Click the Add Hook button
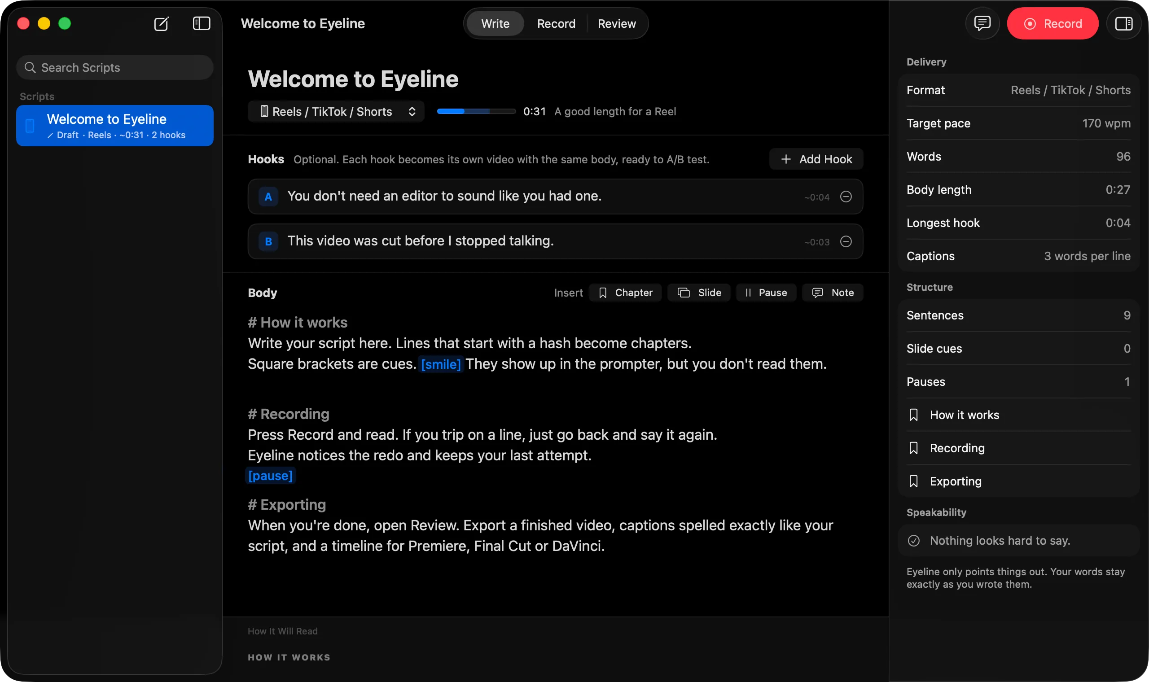This screenshot has height=682, width=1149. pos(816,159)
